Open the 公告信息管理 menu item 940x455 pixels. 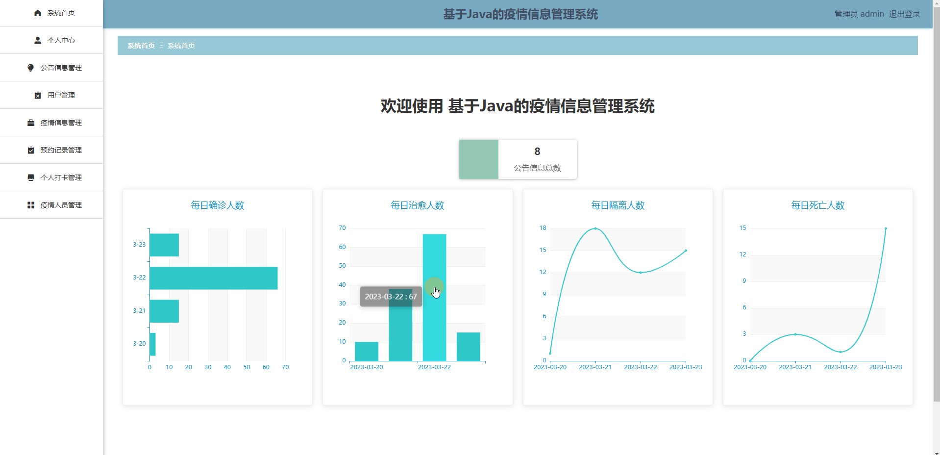[x=61, y=68]
